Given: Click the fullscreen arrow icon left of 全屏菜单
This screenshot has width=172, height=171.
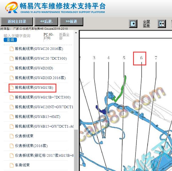Looking at the screenshot, I should pyautogui.click(x=133, y=24).
